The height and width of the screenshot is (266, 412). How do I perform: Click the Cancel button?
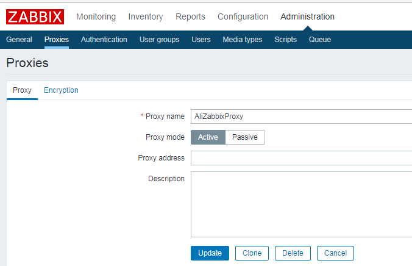(x=335, y=253)
